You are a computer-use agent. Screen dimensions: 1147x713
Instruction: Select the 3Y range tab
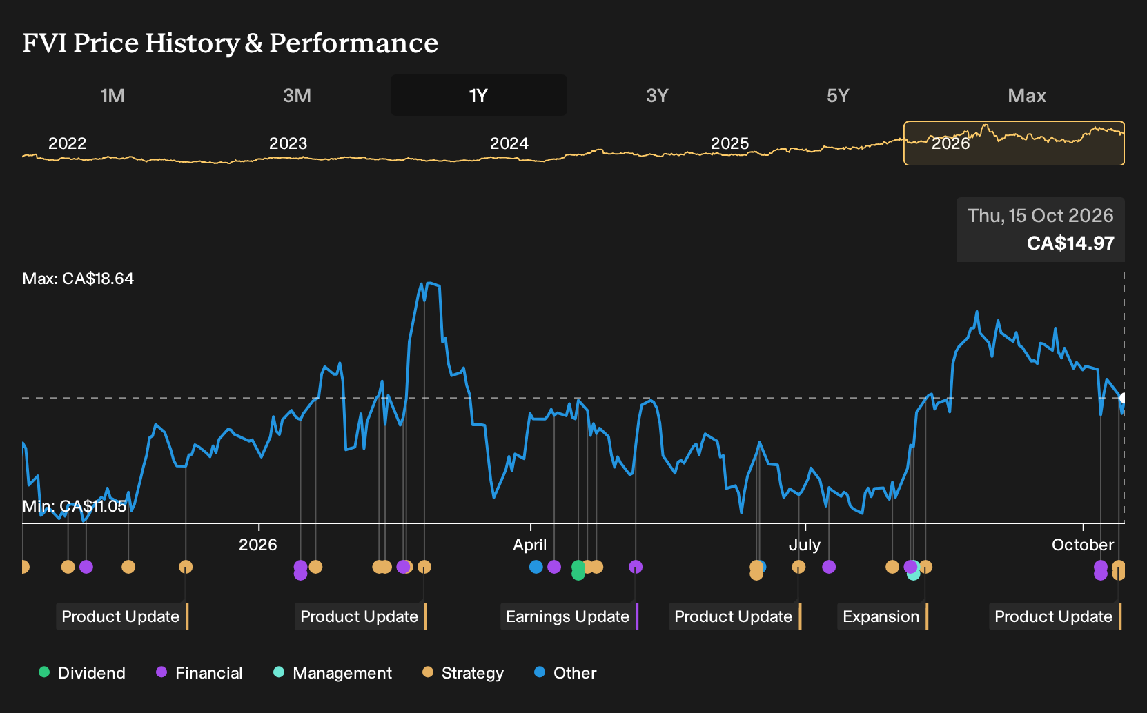(x=657, y=95)
